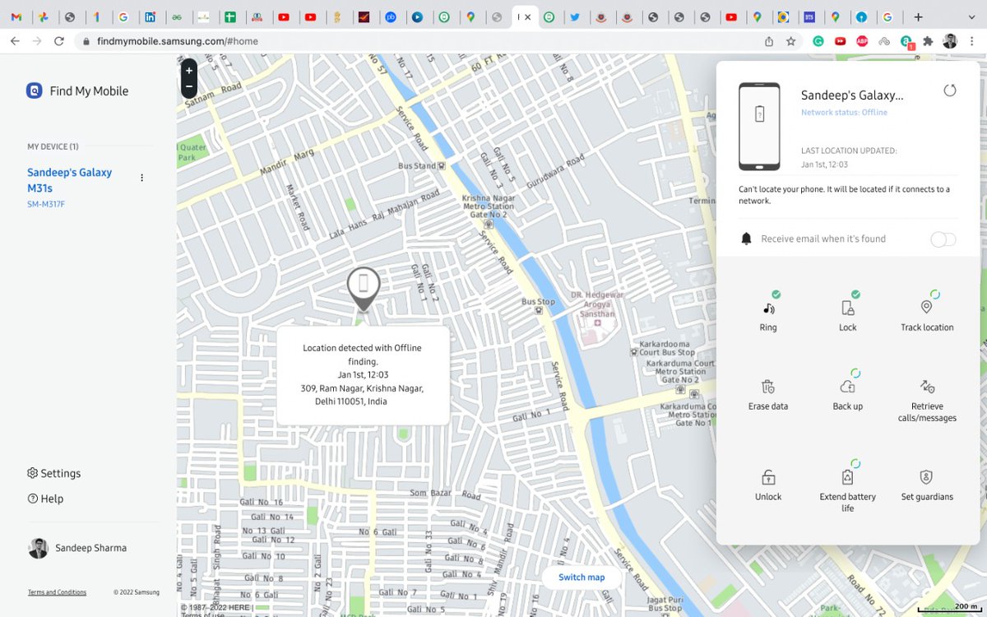Bookmark this page with the star icon
Screen dimensions: 987x617
(x=790, y=41)
